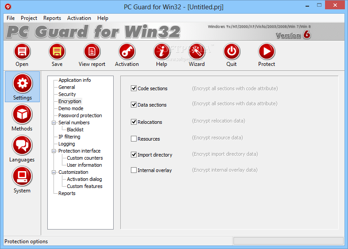
Task: Open Help with the info icon
Action: pos(161,51)
